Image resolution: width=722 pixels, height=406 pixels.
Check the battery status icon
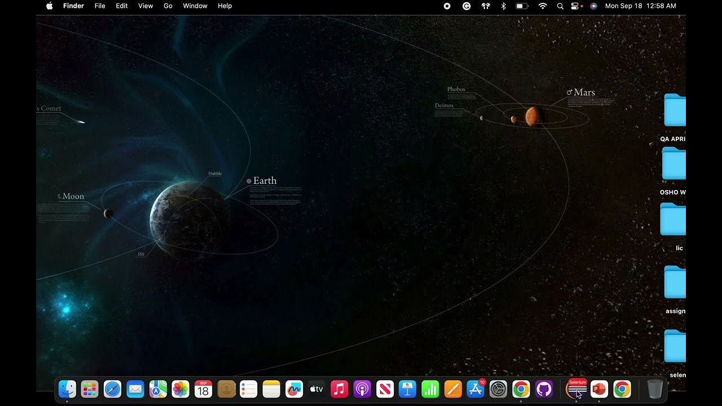[522, 6]
